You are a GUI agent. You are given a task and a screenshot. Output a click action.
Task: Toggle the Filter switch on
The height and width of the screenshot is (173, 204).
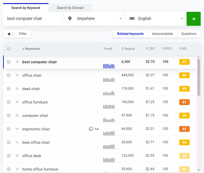[x=11, y=34]
